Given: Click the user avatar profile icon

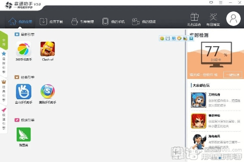Looking at the screenshot, I should click(233, 19).
